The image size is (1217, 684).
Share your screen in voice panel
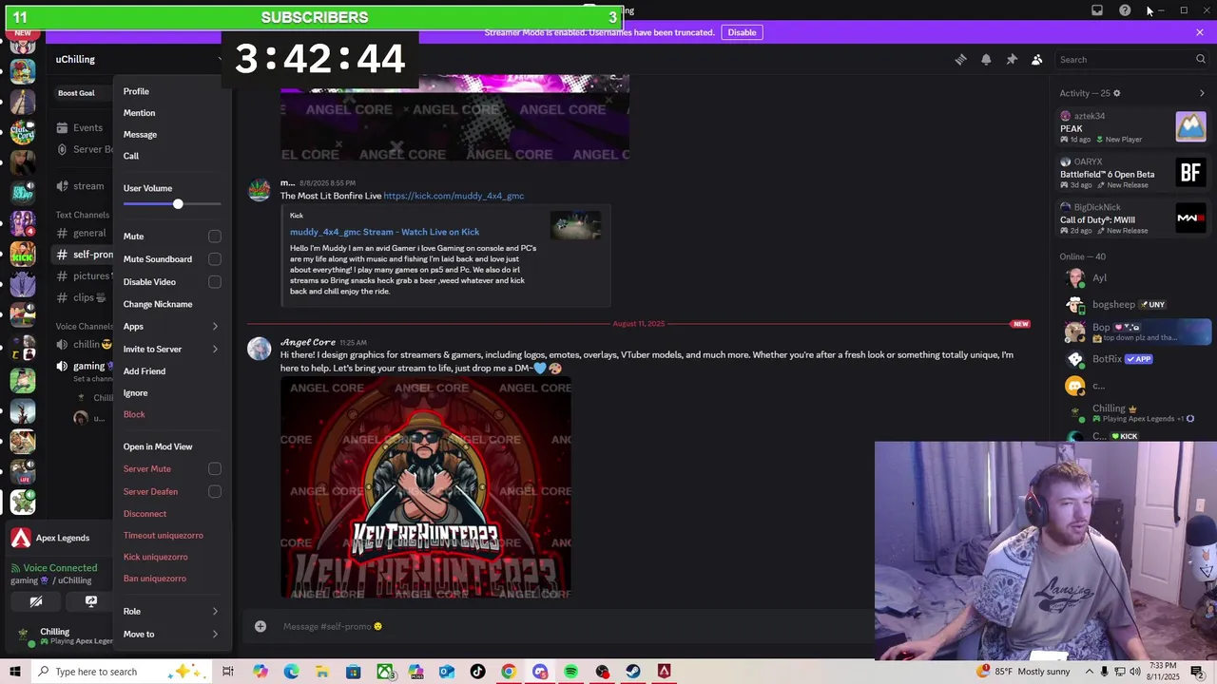click(91, 601)
